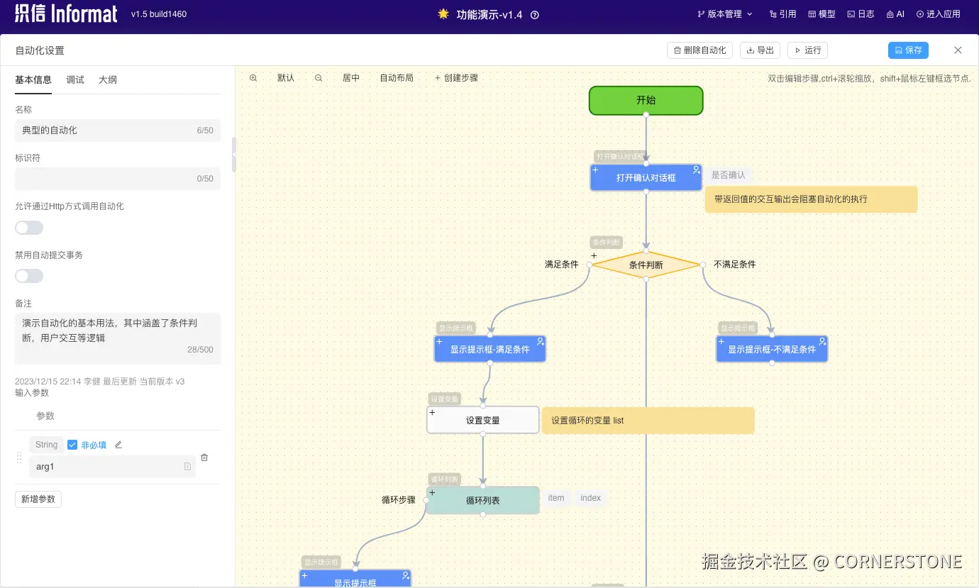Toggle 禁用自动提交事务 switch
Screen dimensions: 979x588
(29, 276)
